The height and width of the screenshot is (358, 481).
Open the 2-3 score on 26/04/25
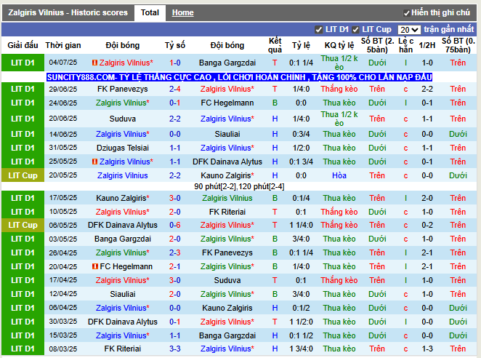175,253
